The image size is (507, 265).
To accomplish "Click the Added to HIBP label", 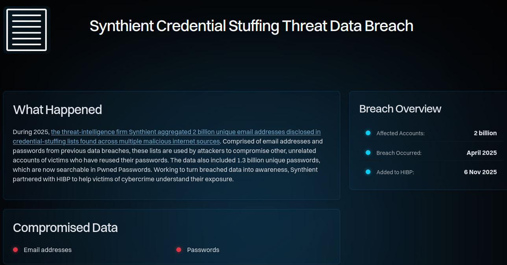I will (395, 172).
